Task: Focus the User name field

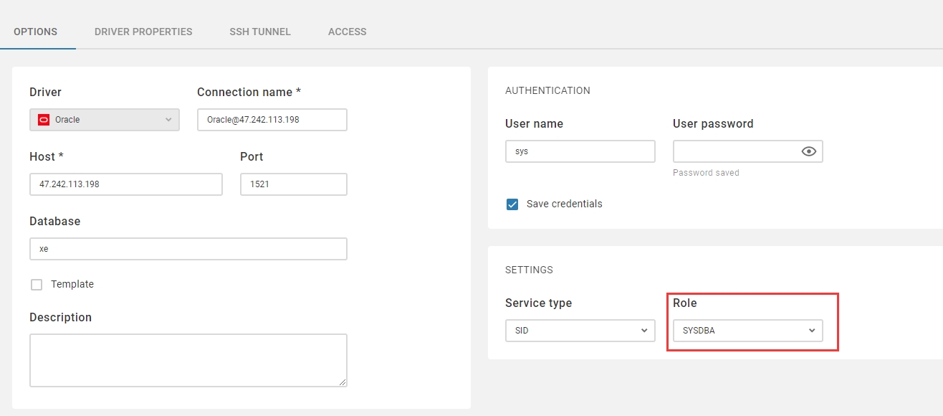Action: (x=580, y=151)
